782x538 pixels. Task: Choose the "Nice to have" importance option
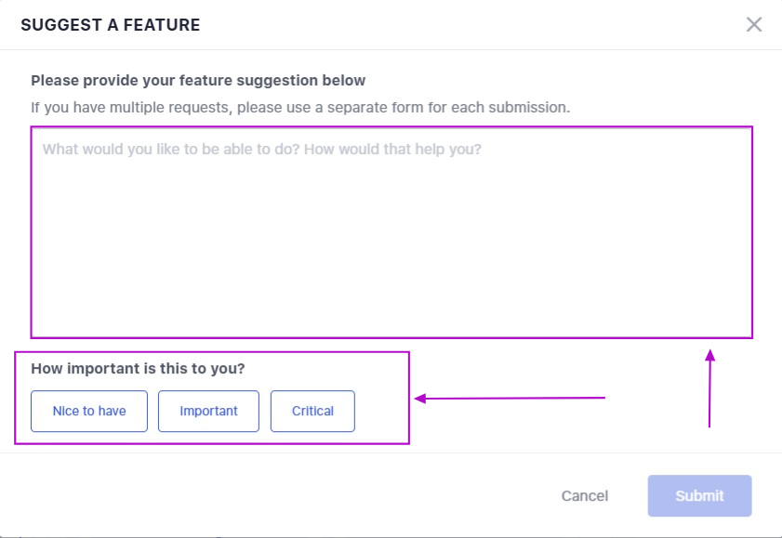click(x=89, y=412)
